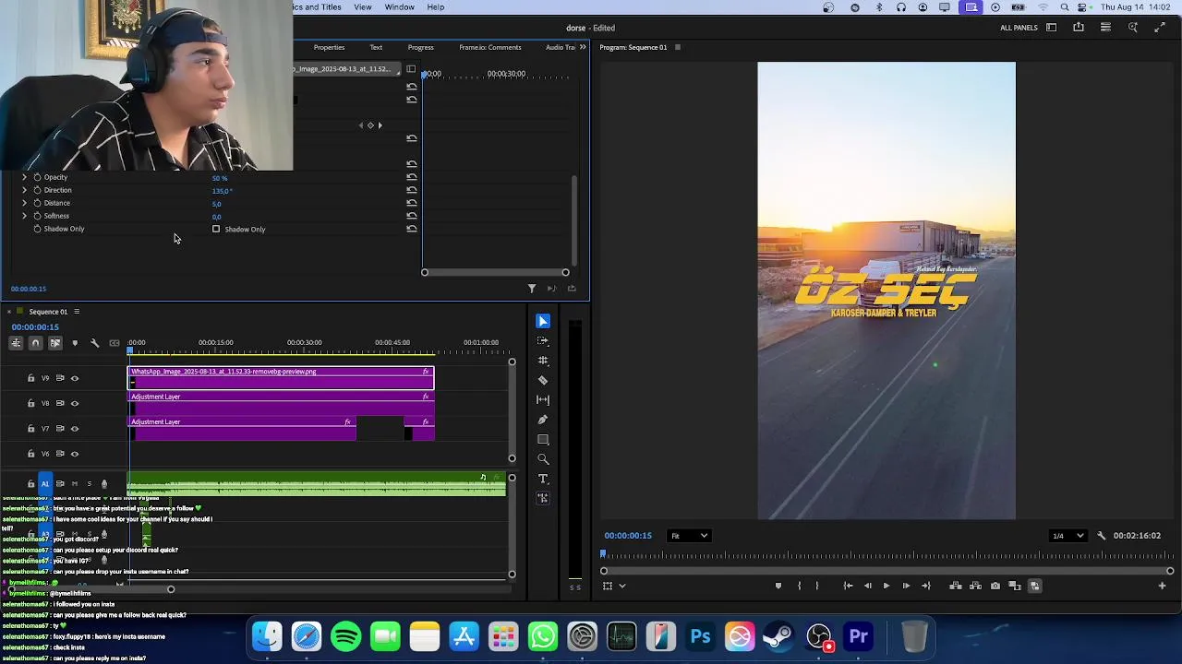Open Program monitor button editor plus

(x=1163, y=586)
